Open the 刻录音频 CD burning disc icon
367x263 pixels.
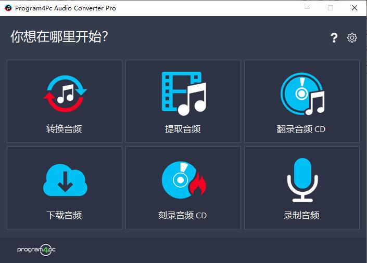(x=184, y=180)
